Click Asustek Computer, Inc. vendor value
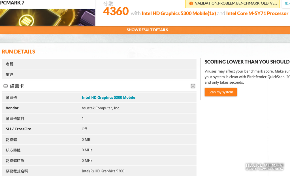 (101, 108)
